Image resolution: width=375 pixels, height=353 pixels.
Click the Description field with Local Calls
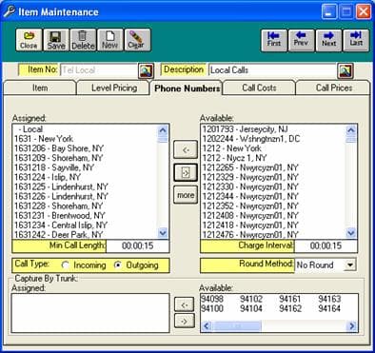point(272,70)
